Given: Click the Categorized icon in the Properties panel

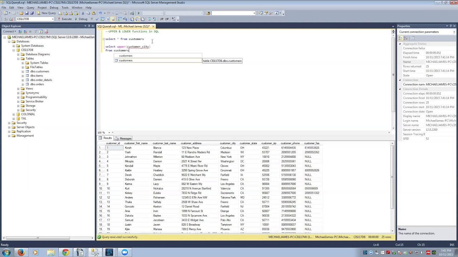Looking at the screenshot, I should click(401, 38).
